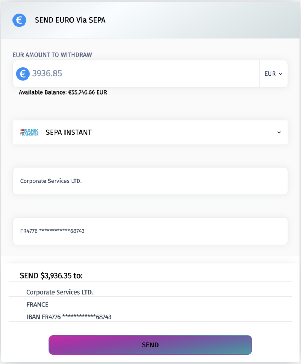Select Corporate Services LTD. in the summary list
The image size is (301, 364).
point(59,292)
